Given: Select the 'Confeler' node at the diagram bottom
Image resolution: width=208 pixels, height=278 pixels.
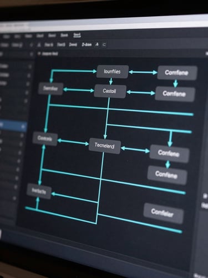Looking at the screenshot, I should pos(164,213).
